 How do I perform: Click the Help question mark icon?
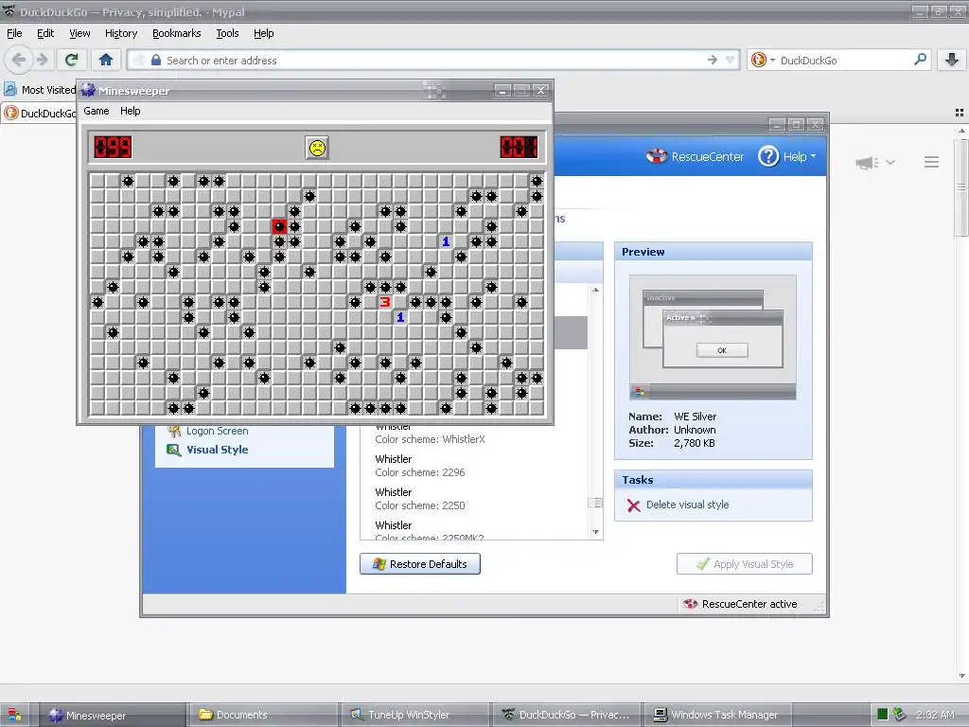tap(768, 156)
